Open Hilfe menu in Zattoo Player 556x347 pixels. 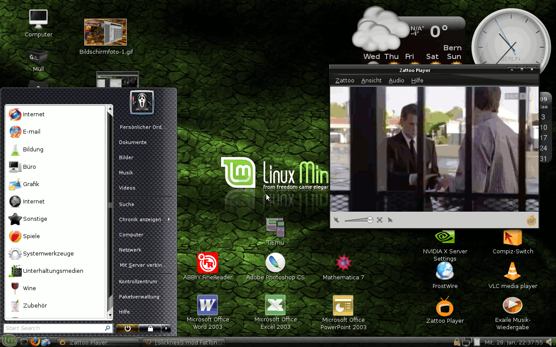417,81
